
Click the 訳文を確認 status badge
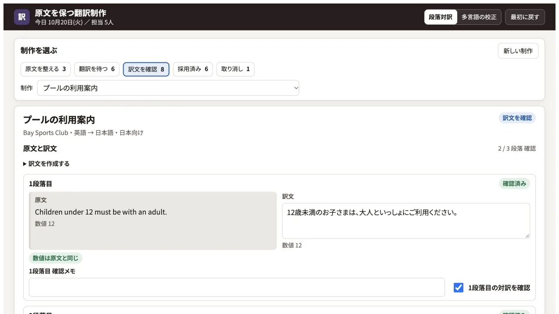[x=517, y=118]
